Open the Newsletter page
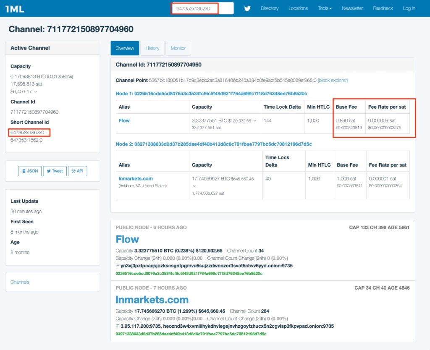The width and height of the screenshot is (430, 350). pos(352,8)
